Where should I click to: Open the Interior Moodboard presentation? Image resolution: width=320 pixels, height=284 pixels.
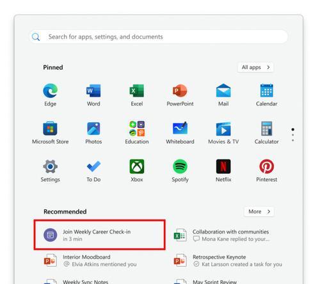coord(99,260)
